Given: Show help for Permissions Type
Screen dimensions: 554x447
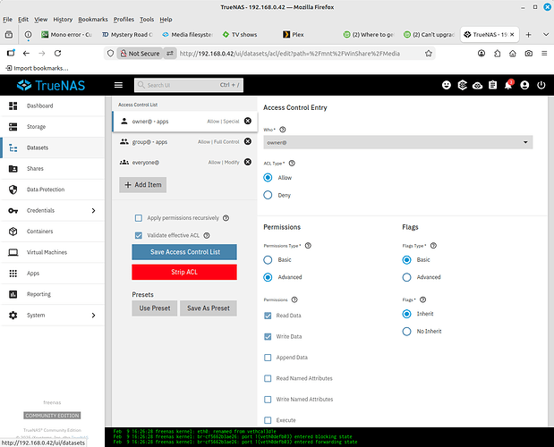Looking at the screenshot, I should [x=308, y=246].
